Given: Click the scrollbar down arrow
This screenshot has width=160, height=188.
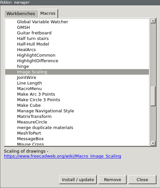Looking at the screenshot, I should click(x=153, y=143).
